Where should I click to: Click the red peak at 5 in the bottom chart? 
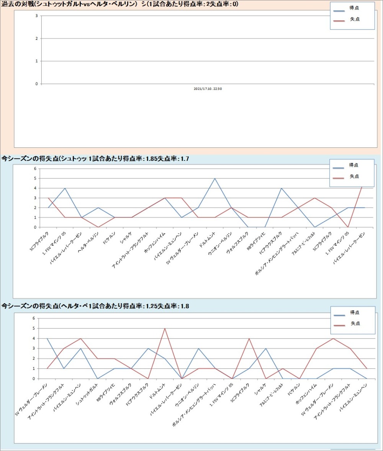165,328
